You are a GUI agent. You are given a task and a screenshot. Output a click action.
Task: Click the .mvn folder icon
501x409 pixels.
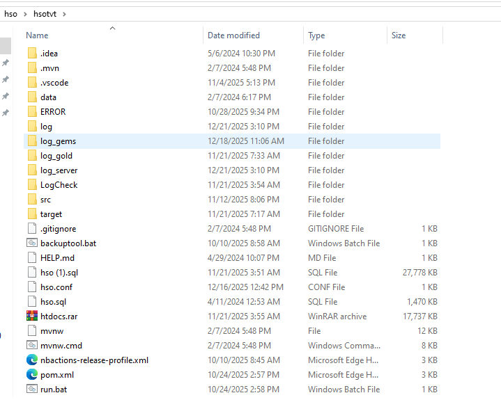coord(32,68)
